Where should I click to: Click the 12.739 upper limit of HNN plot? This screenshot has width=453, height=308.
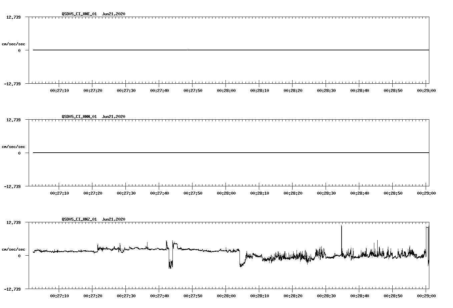(13, 120)
